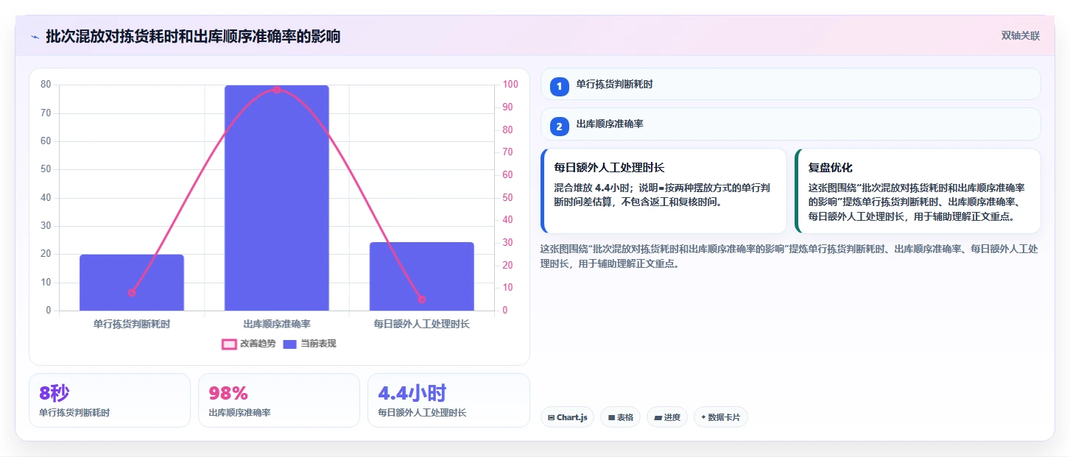
Task: Open list item 出库顺序准确率
Action: point(791,124)
